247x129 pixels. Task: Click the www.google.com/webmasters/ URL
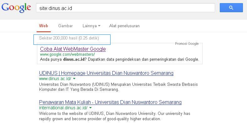[x=67, y=54]
